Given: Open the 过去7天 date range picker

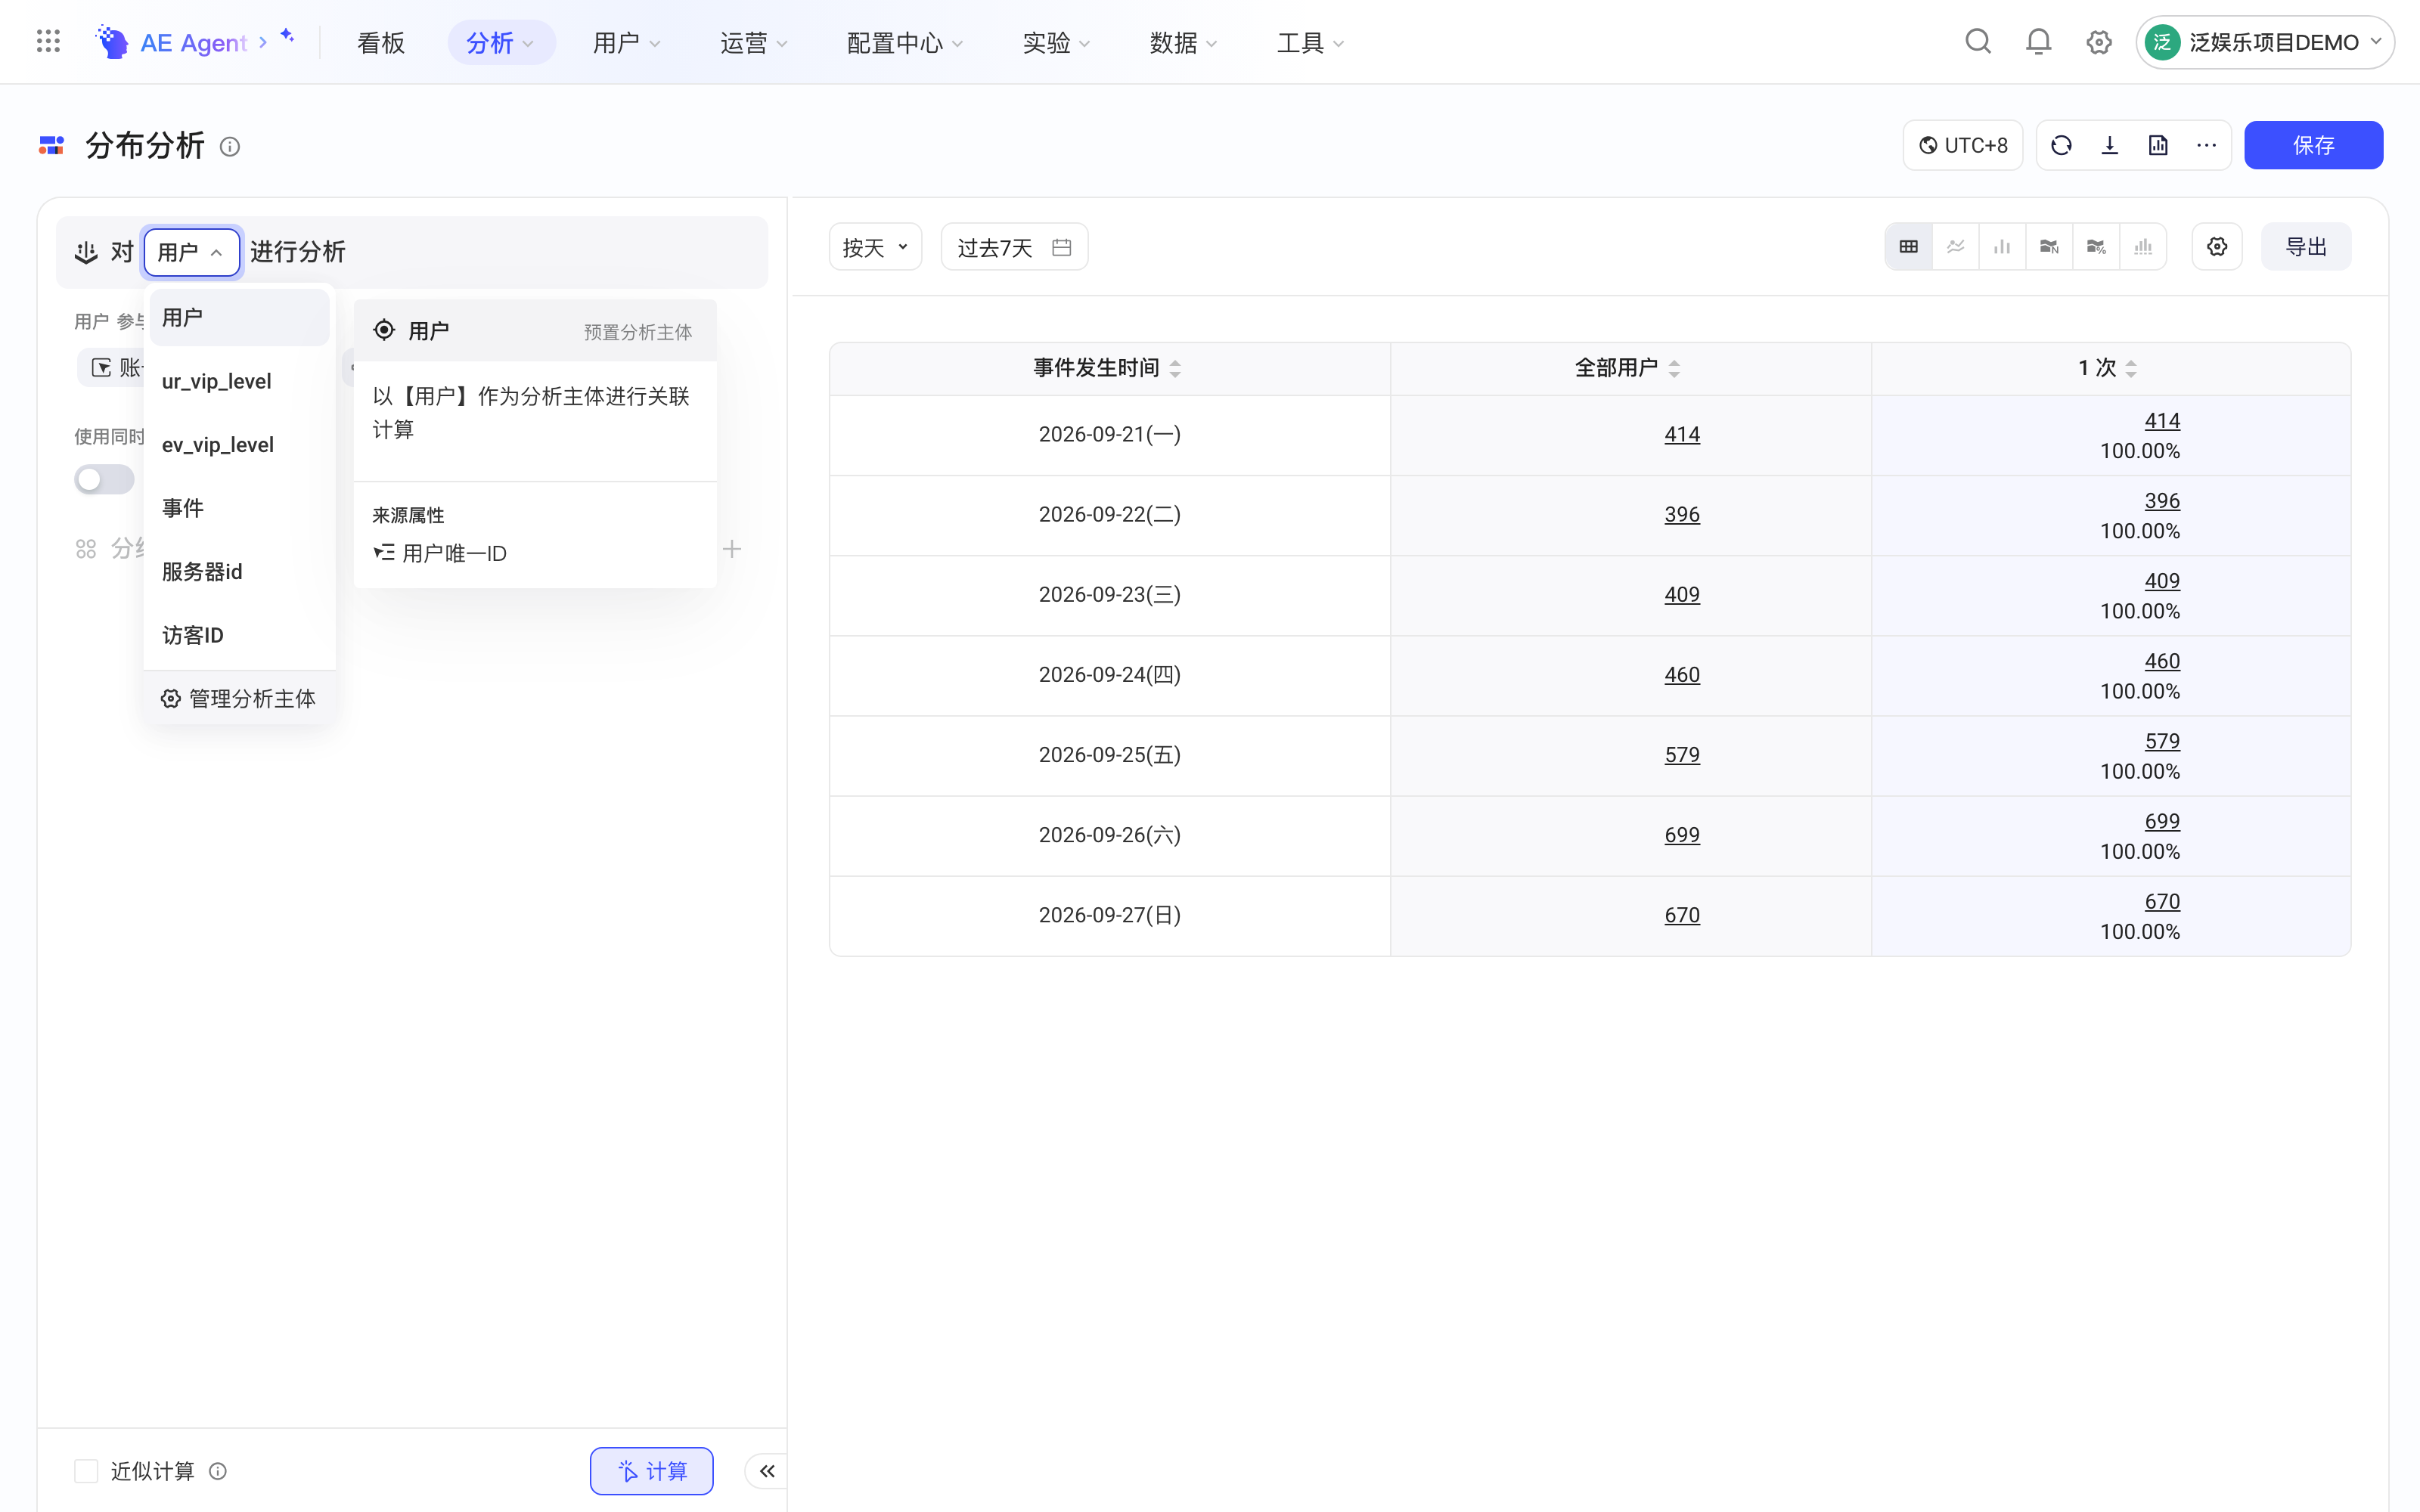Looking at the screenshot, I should point(1014,247).
